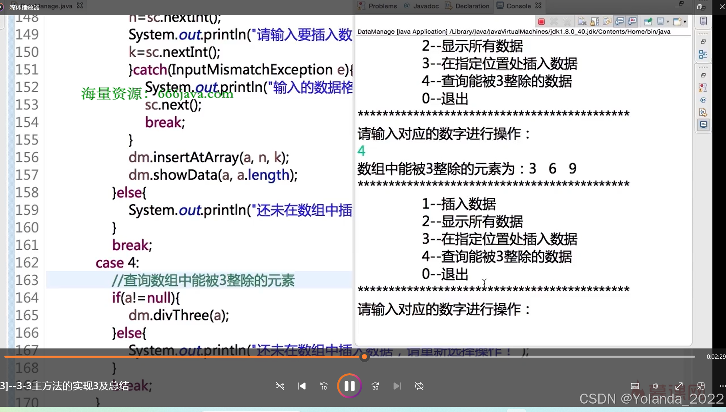
Task: Toggle repeat mode in media player
Action: coord(419,386)
